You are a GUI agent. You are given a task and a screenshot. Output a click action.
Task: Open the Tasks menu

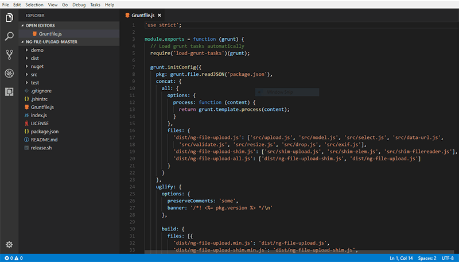point(95,5)
